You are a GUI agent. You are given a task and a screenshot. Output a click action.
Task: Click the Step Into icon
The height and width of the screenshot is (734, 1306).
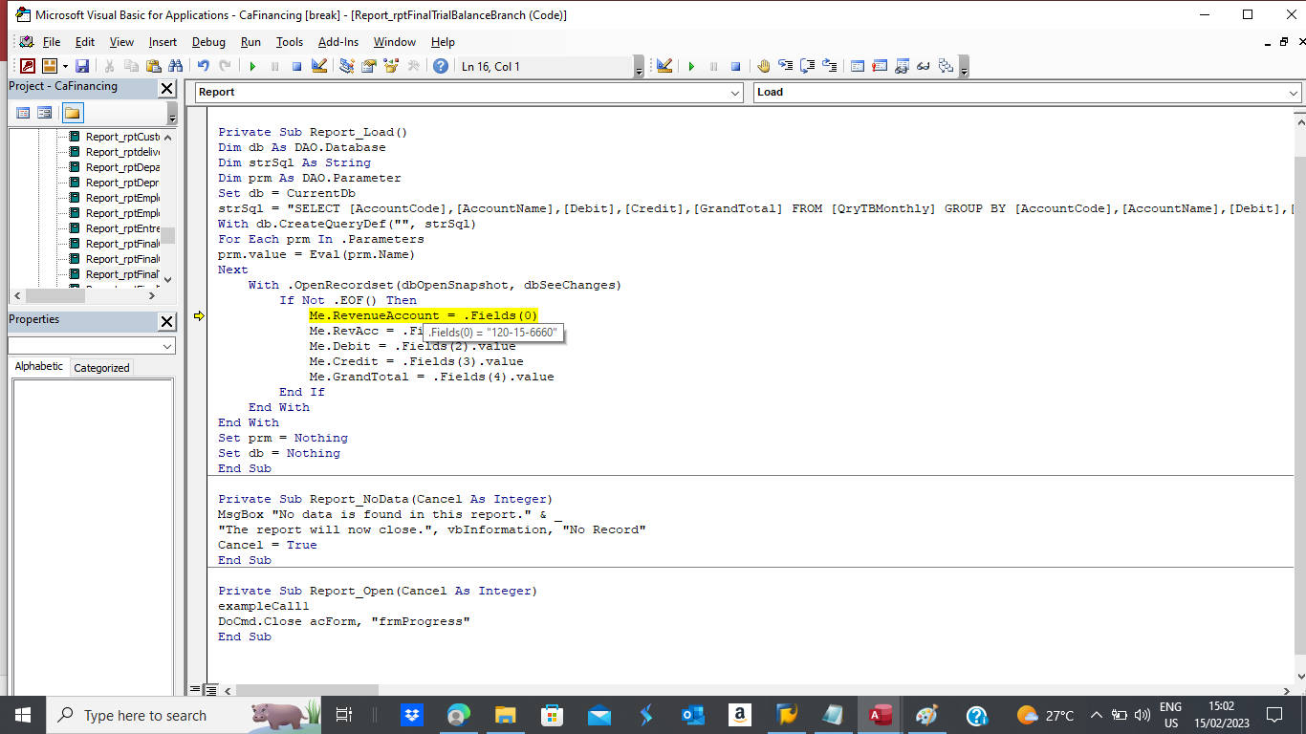click(x=785, y=66)
